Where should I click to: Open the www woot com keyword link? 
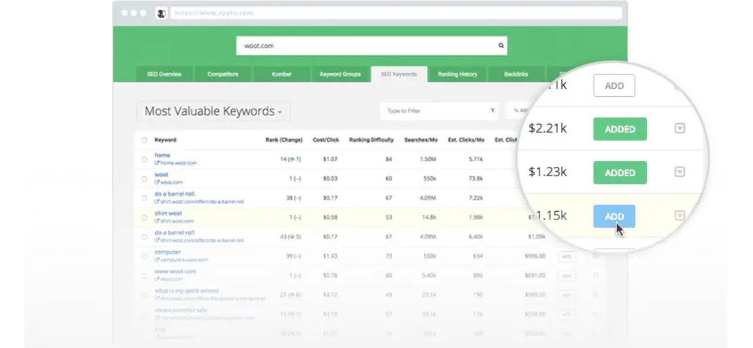[x=175, y=271]
